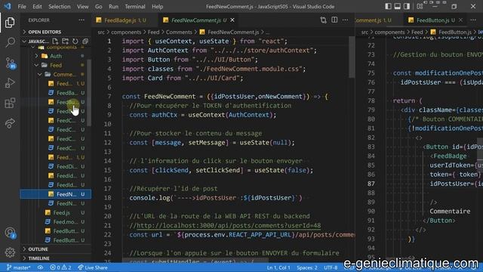The height and width of the screenshot is (272, 483).
Task: Open changes compare icon in editor toolbar
Action: (323, 20)
